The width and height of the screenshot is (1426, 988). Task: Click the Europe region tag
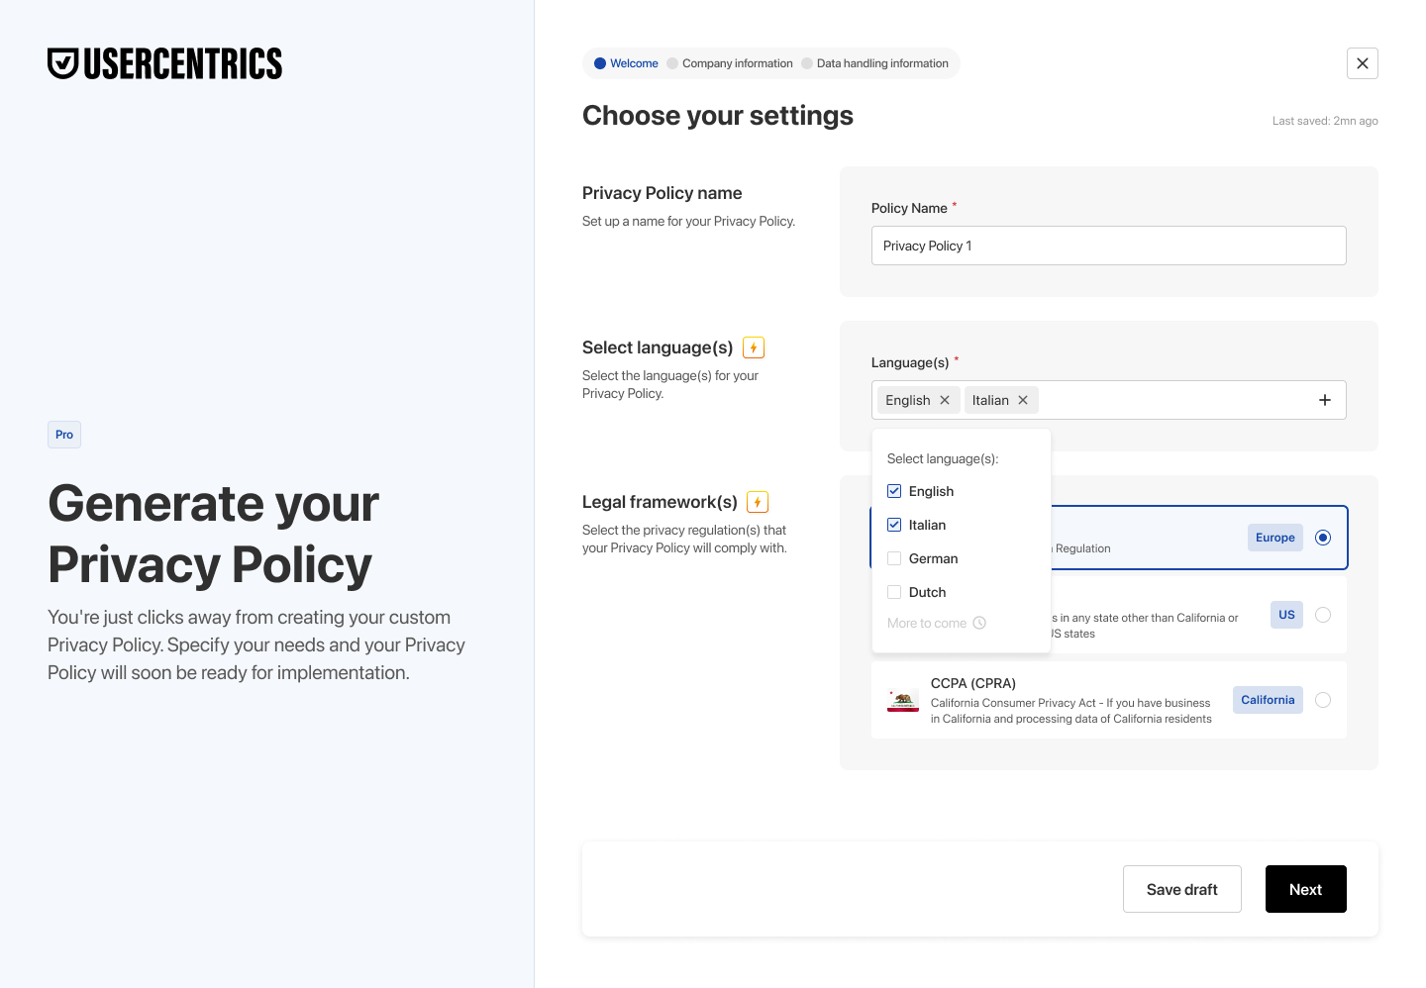coord(1274,538)
